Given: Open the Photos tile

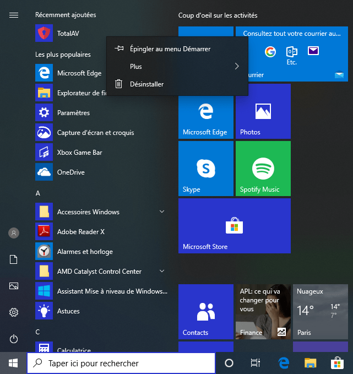Looking at the screenshot, I should pyautogui.click(x=263, y=111).
